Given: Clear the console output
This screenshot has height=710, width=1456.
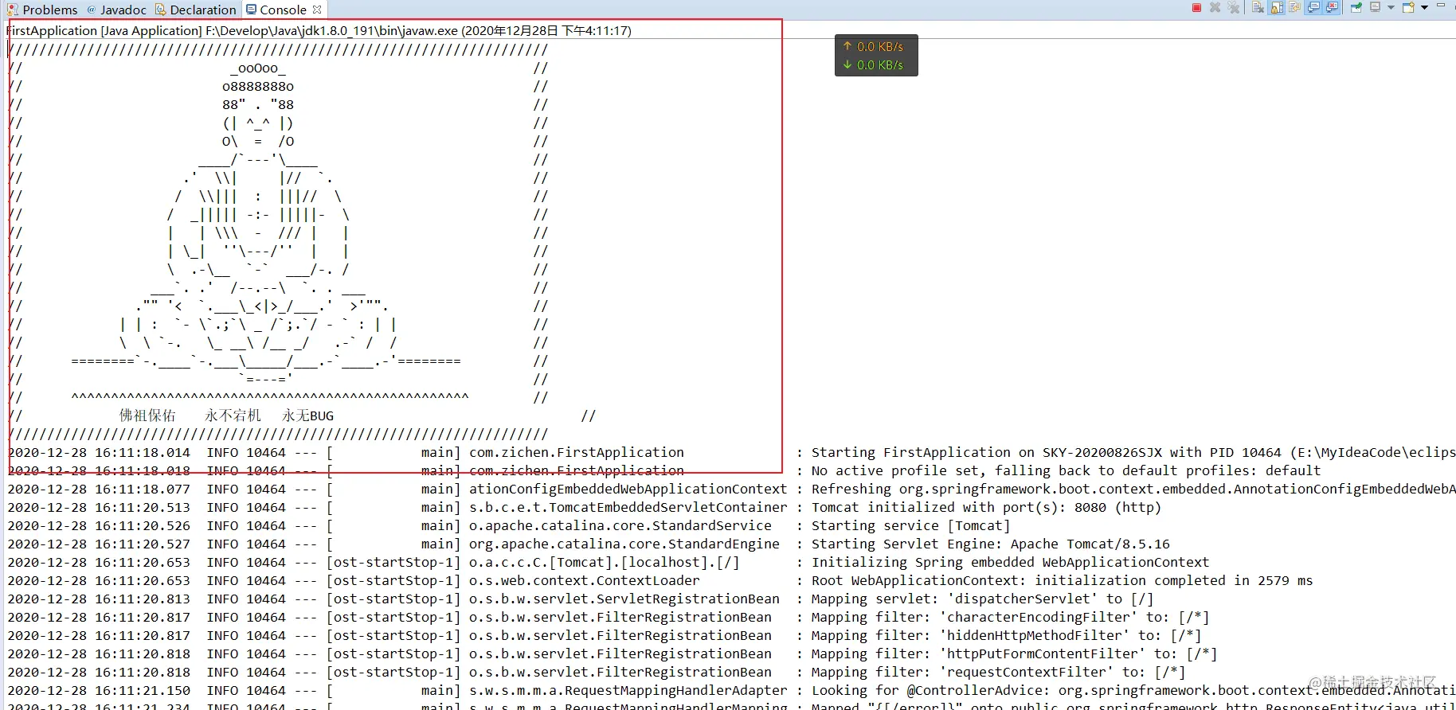Looking at the screenshot, I should click(1258, 7).
